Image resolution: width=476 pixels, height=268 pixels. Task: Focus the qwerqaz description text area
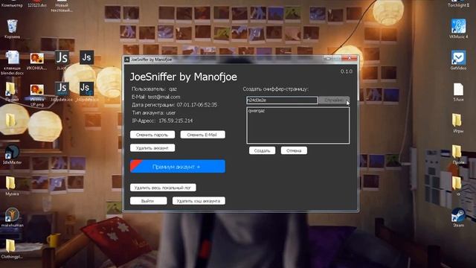point(297,125)
